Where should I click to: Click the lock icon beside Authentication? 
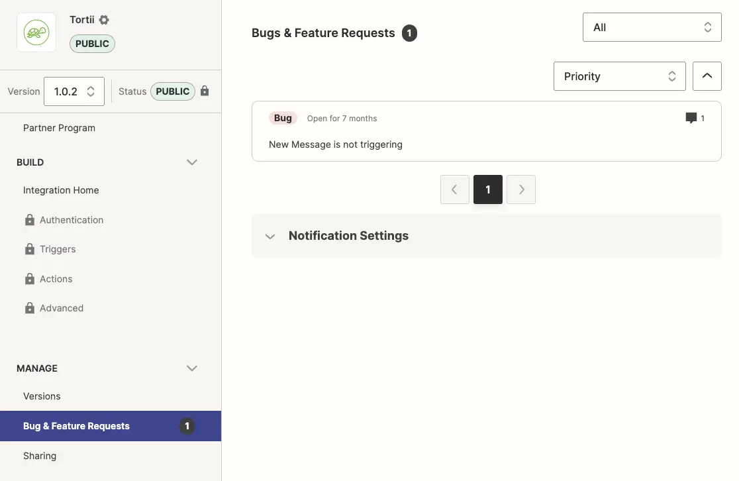(30, 220)
